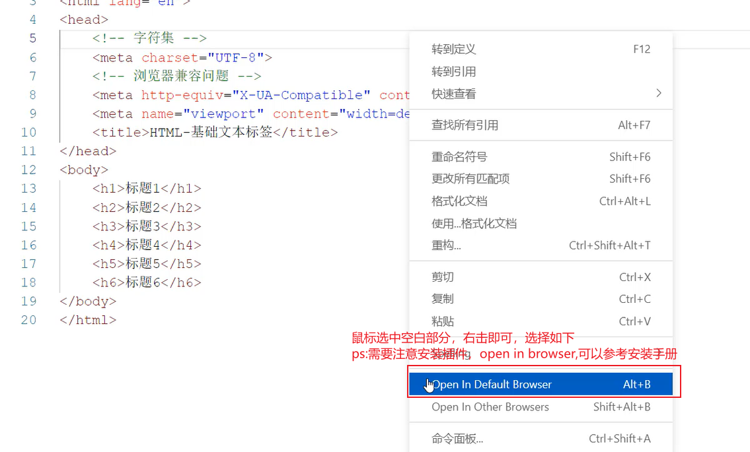
Task: Click the closing </html> tag
Action: pyautogui.click(x=88, y=319)
